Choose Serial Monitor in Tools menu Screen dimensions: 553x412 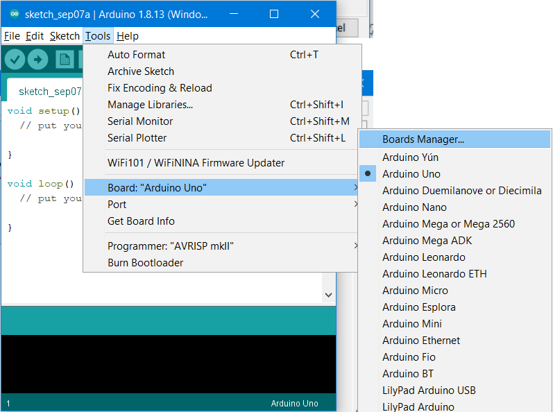[140, 121]
